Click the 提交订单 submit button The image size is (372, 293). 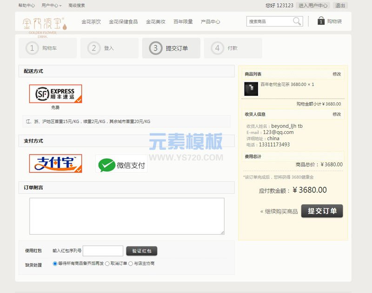[x=322, y=211]
